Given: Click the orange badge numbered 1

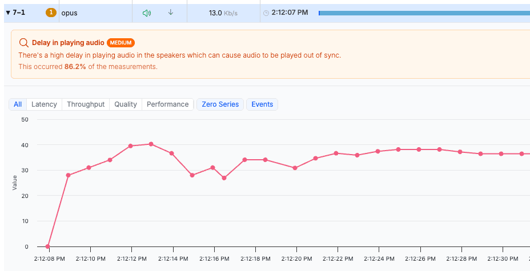Looking at the screenshot, I should click(51, 13).
